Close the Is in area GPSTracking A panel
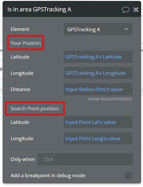The height and width of the screenshot is (187, 143). [136, 10]
